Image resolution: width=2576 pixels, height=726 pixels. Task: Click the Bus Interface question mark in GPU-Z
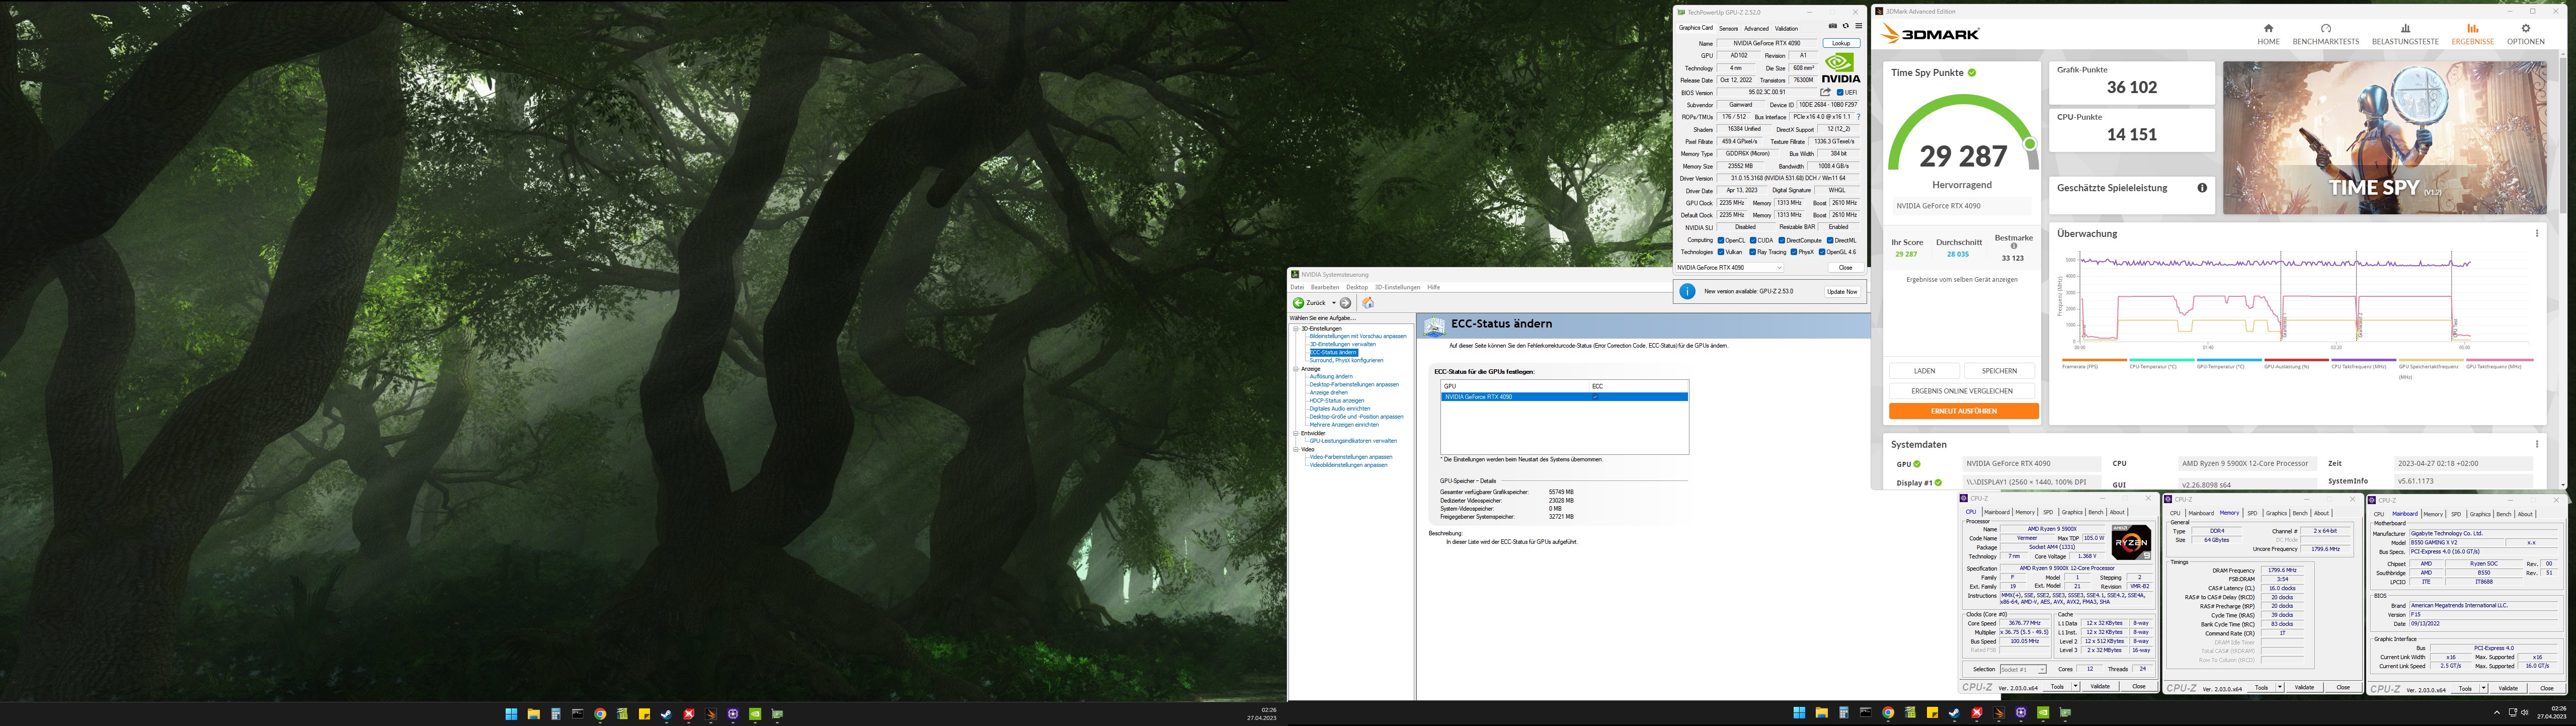[1859, 117]
